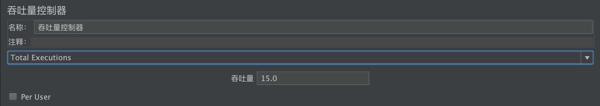Viewport: 600px width, 106px height.
Task: Click the middle of the Total Executions selector bar
Action: [294, 58]
